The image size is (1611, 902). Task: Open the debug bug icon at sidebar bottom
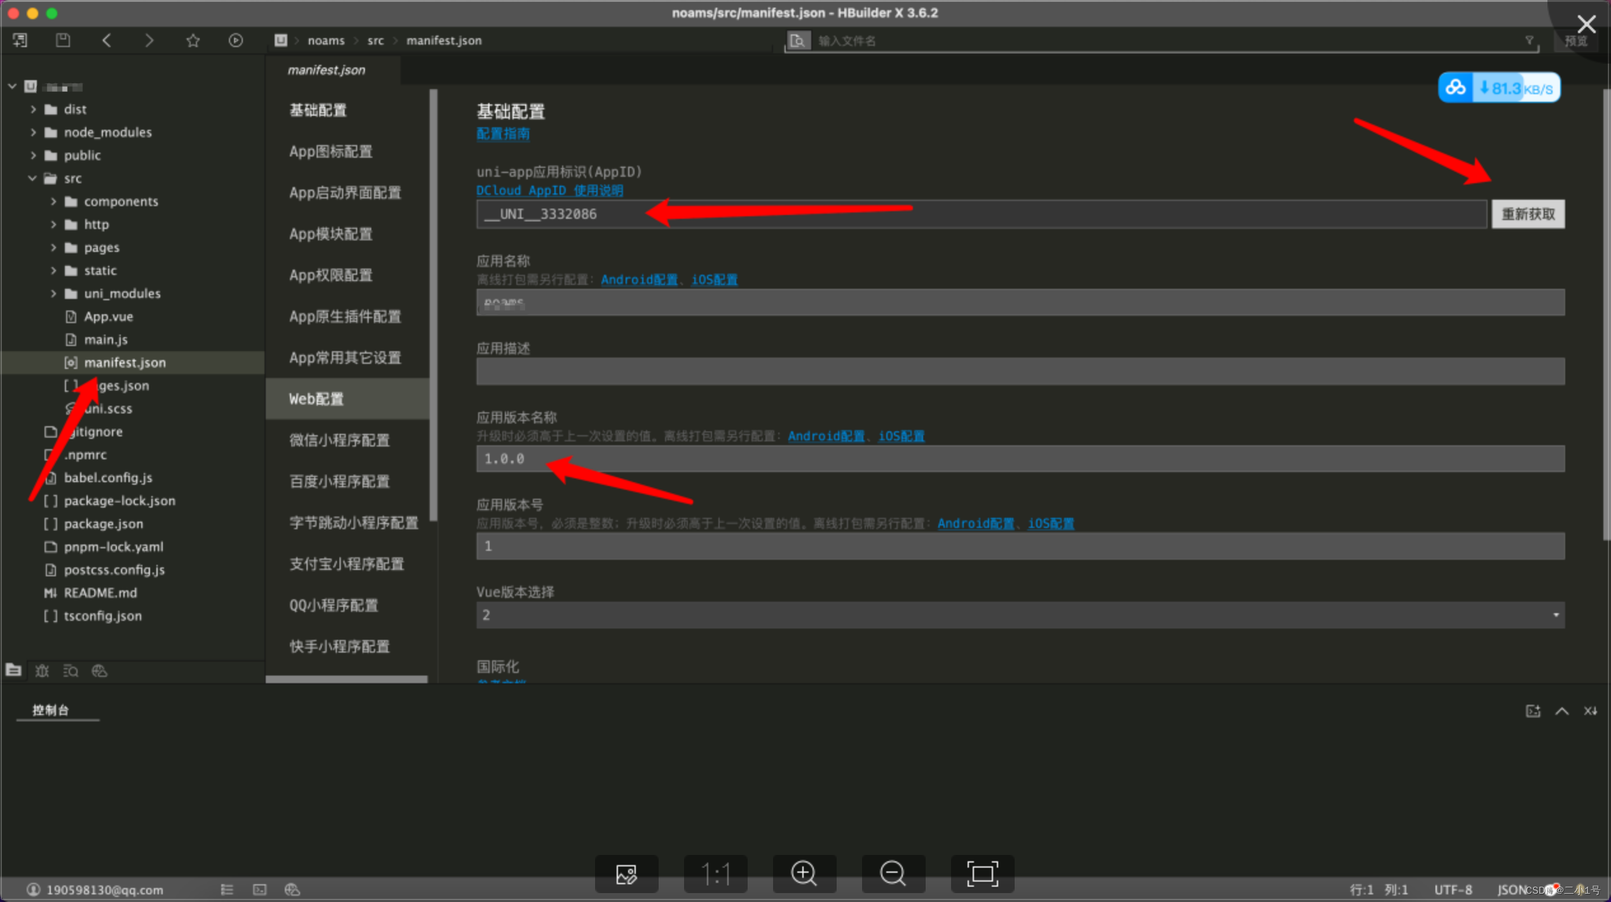click(x=42, y=670)
